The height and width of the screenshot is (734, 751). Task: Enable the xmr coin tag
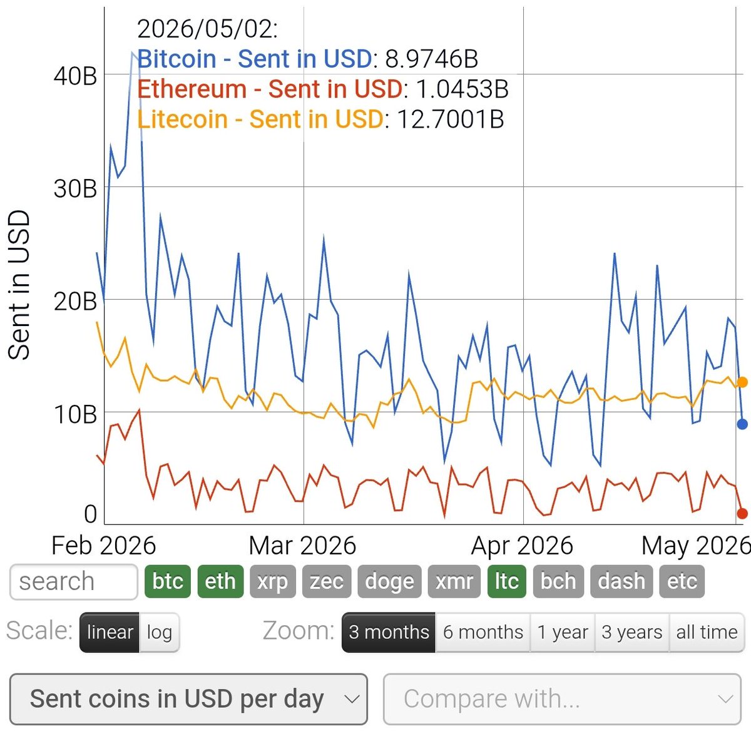tap(454, 581)
